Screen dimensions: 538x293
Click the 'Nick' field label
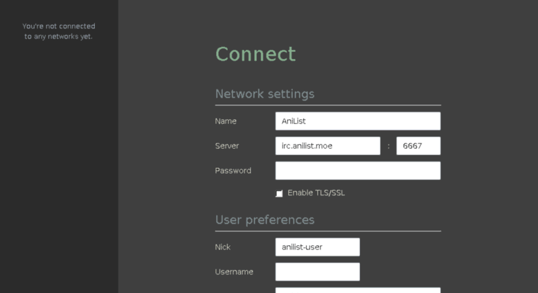point(223,247)
